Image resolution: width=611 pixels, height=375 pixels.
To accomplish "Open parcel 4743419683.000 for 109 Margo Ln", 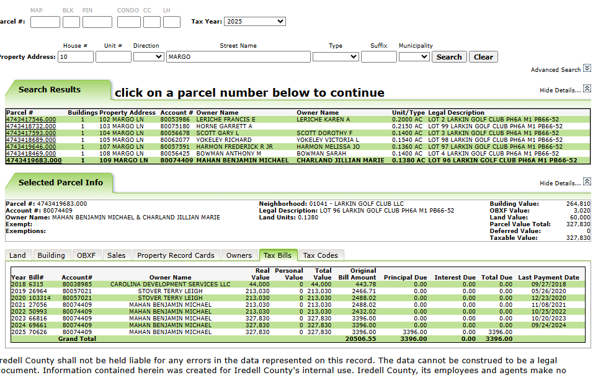I will pos(34,161).
